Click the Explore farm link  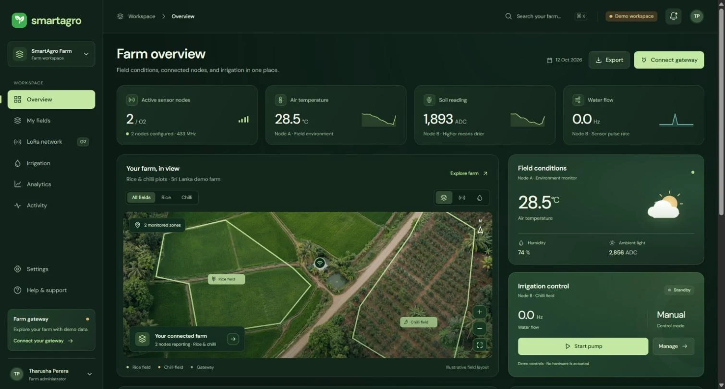469,173
